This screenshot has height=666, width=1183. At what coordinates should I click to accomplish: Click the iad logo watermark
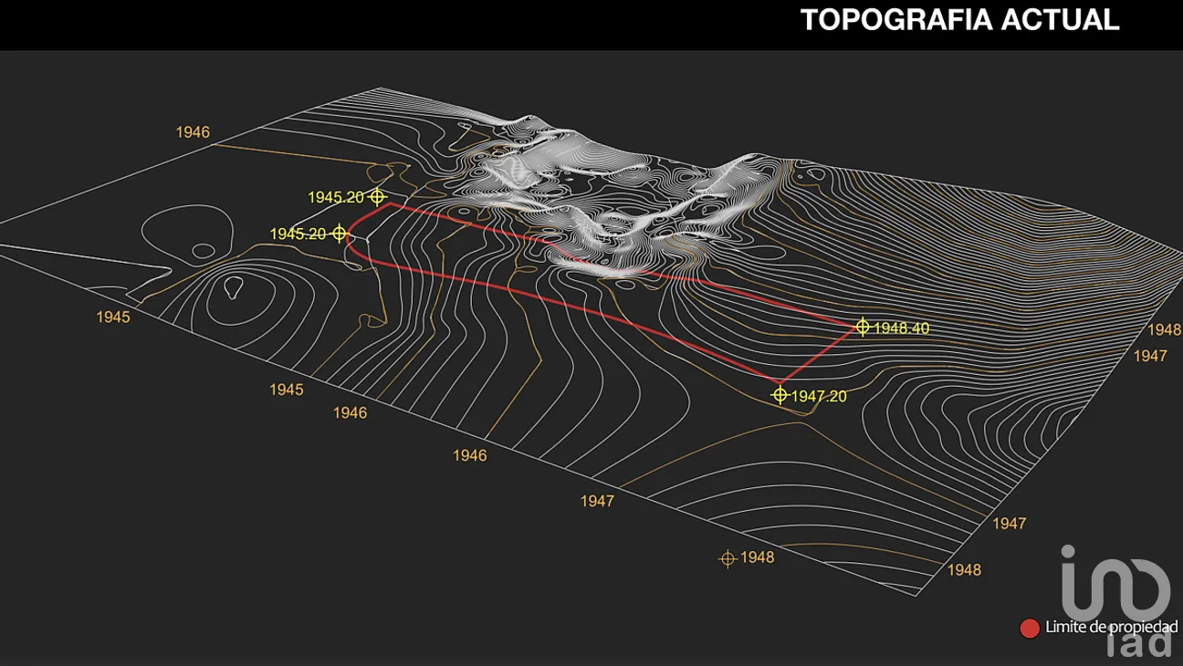(1117, 599)
